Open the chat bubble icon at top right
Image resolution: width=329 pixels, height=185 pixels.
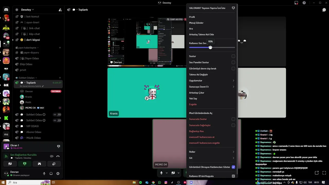tap(324, 10)
